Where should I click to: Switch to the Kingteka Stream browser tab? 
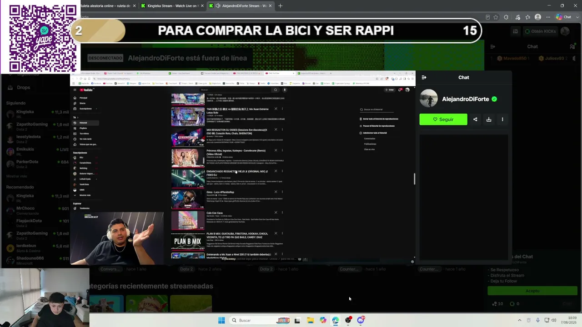click(x=172, y=6)
